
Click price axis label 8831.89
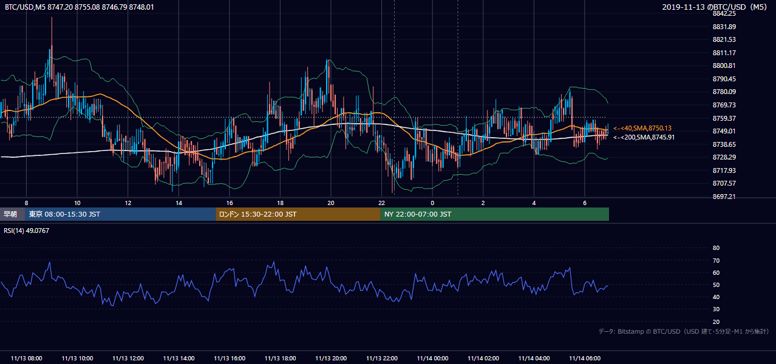pos(724,27)
